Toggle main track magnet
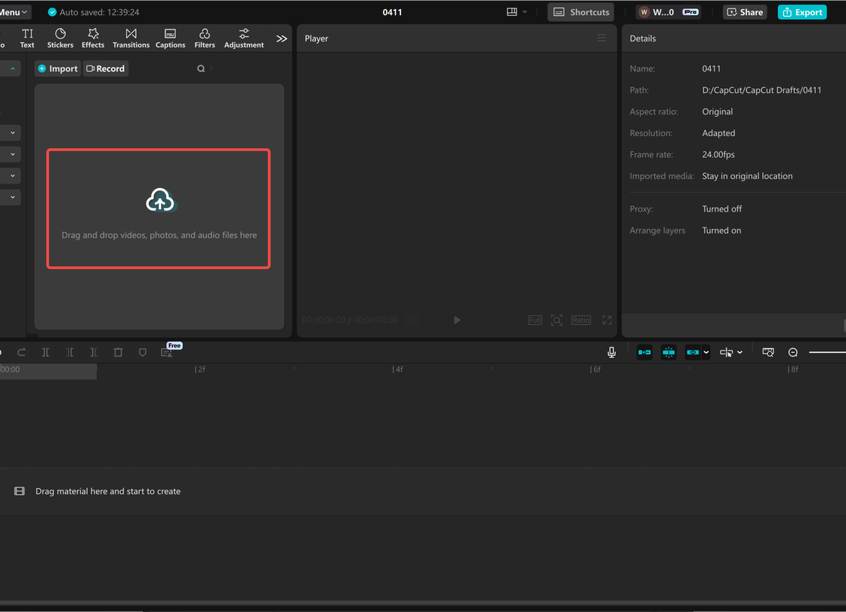846x612 pixels. pos(644,352)
